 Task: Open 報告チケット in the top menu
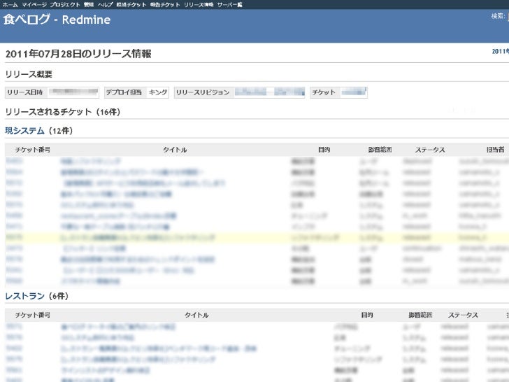tap(165, 4)
